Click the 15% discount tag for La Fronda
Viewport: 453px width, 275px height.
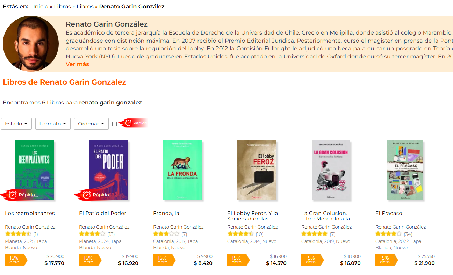(x=162, y=260)
